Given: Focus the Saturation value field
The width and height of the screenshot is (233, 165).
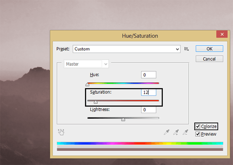Looking at the screenshot, I should 148,93.
